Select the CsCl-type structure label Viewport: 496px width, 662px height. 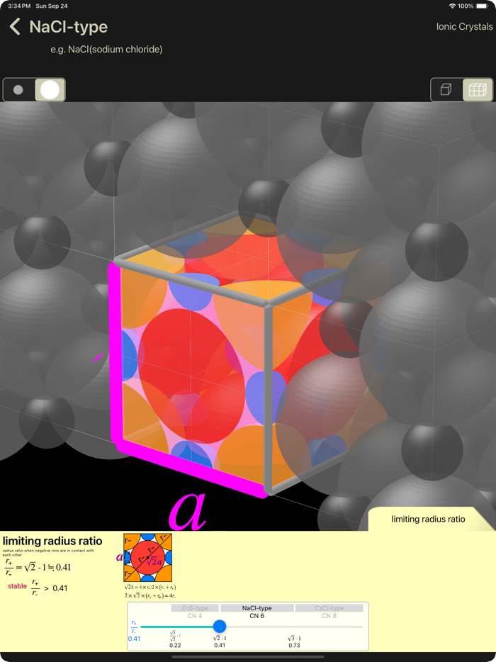329,608
